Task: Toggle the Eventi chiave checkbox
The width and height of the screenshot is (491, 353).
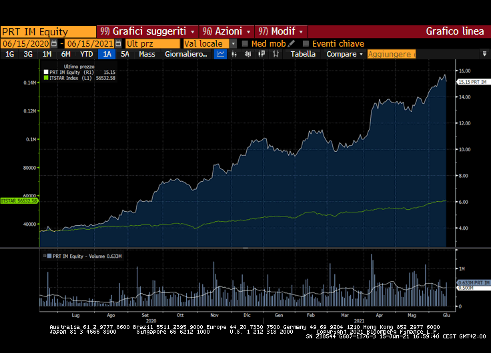Action: click(306, 43)
